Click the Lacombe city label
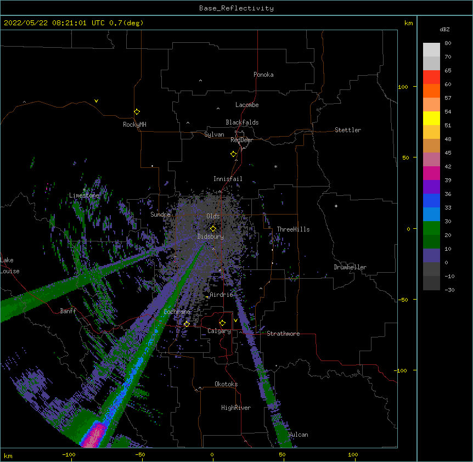Viewport: 473px width, 462px height. click(247, 105)
